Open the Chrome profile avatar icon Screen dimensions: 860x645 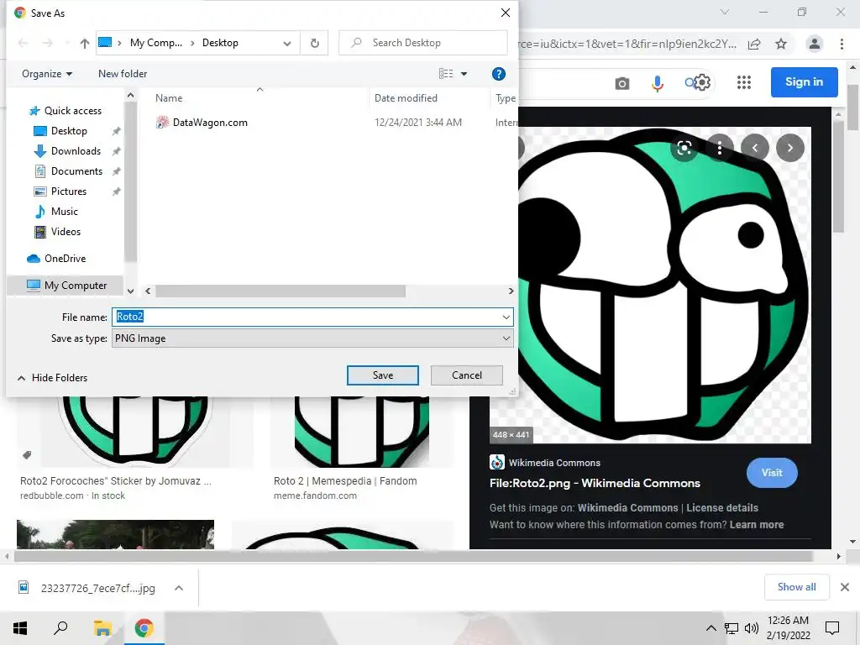(x=815, y=44)
